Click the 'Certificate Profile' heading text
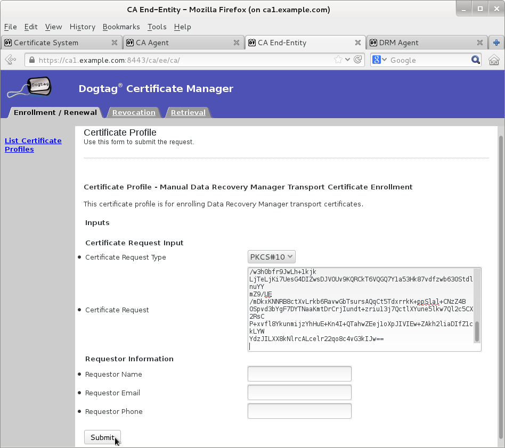The height and width of the screenshot is (448, 505). click(x=120, y=132)
